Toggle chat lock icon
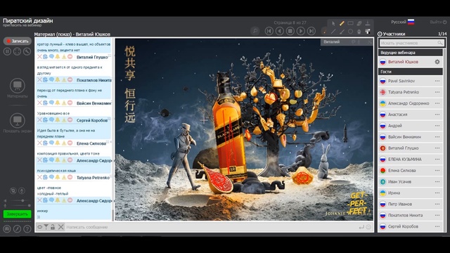The image size is (450, 253). tap(53, 227)
